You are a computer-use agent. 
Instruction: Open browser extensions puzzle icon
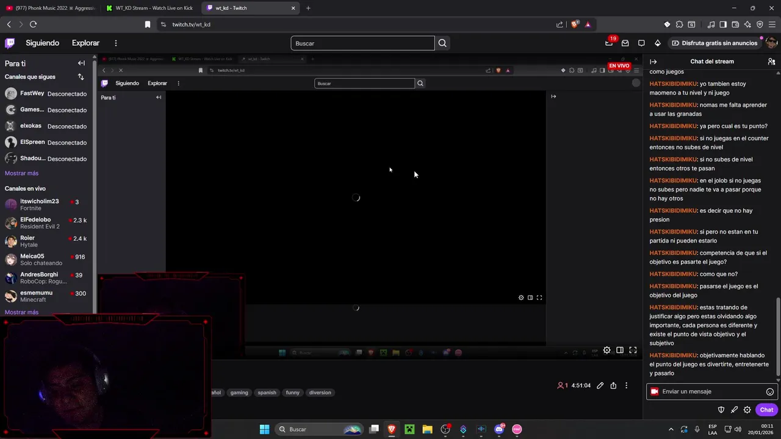point(679,24)
